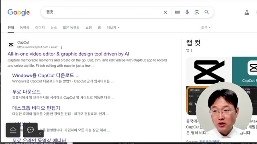
Task: Collapse overlay with the left chevron
Action: point(40,134)
